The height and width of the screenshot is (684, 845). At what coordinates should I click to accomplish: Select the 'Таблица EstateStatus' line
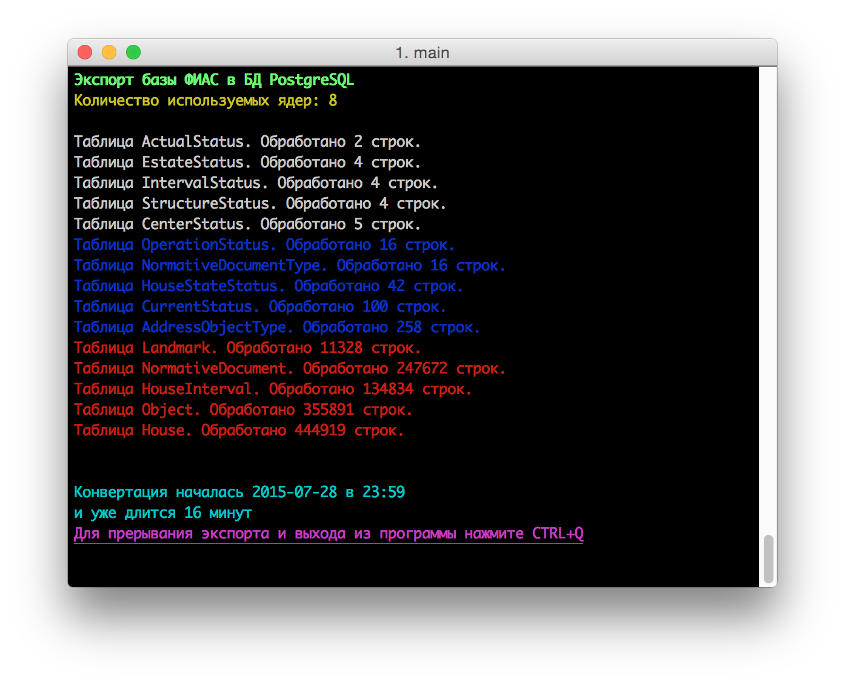pyautogui.click(x=247, y=163)
